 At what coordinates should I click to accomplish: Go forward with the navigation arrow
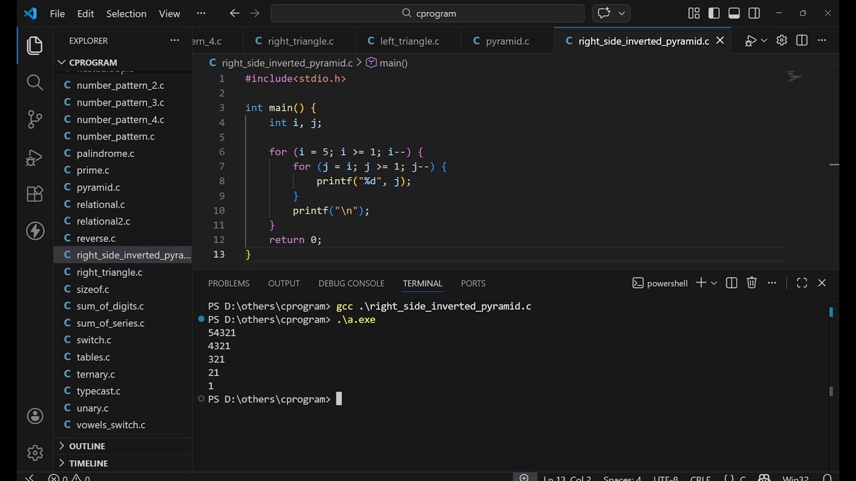coord(254,13)
